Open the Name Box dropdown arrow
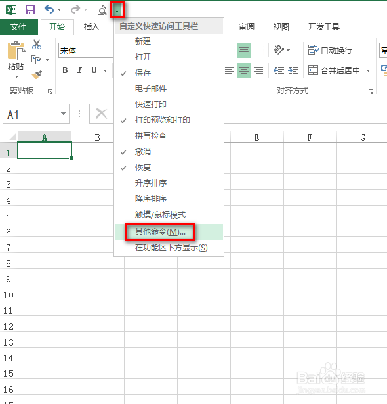Screen dimensions: 387x404 64,114
